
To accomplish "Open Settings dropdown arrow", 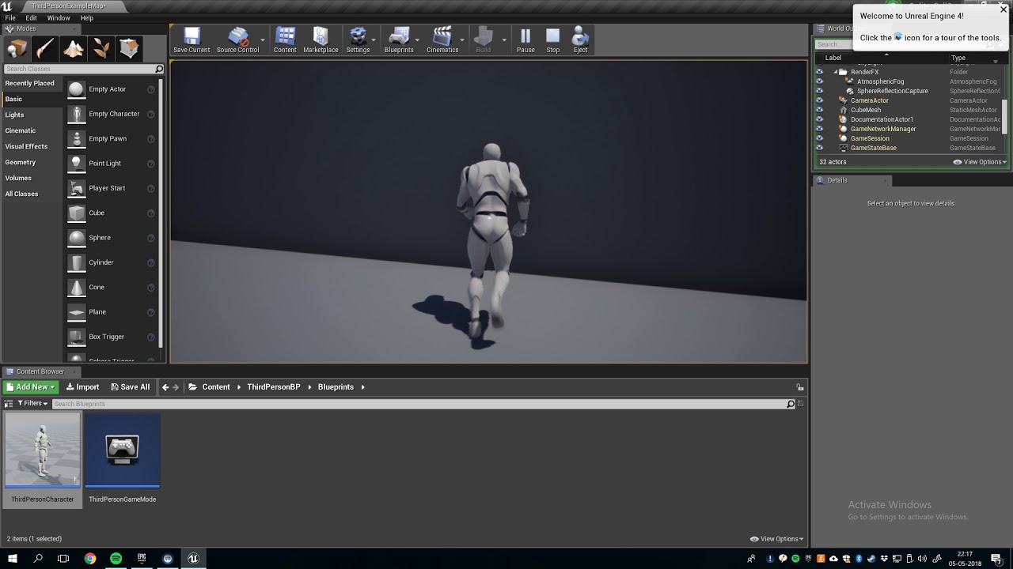I will click(374, 40).
